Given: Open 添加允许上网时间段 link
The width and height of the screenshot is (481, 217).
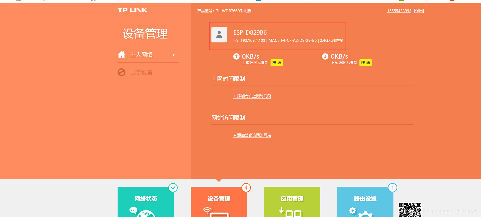Looking at the screenshot, I should [252, 96].
